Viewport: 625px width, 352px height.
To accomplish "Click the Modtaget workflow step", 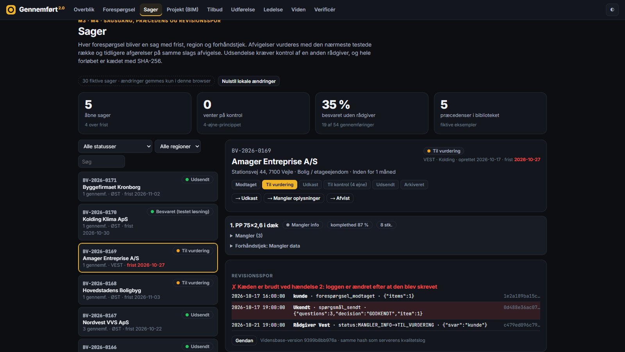I will click(x=246, y=185).
